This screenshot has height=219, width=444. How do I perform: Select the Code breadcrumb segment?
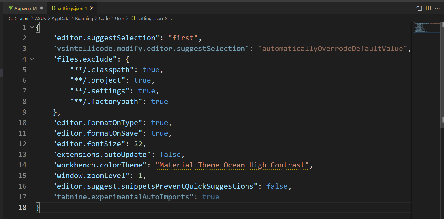tap(104, 18)
